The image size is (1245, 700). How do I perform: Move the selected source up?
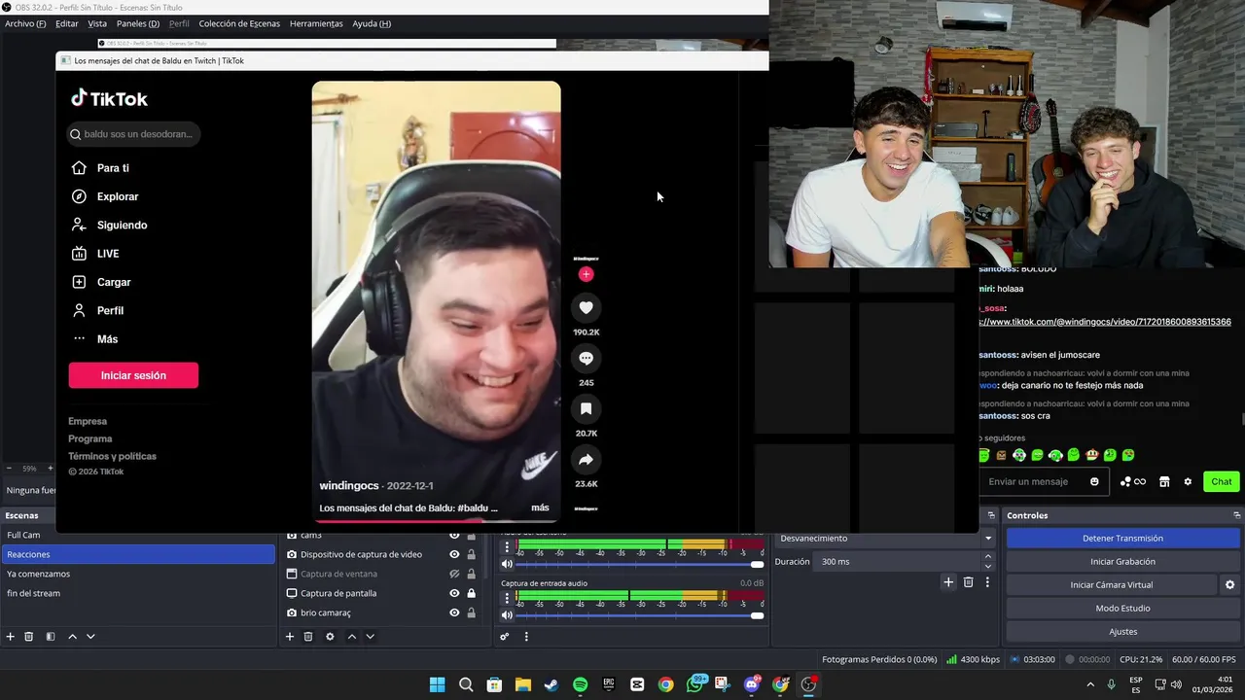coord(351,637)
